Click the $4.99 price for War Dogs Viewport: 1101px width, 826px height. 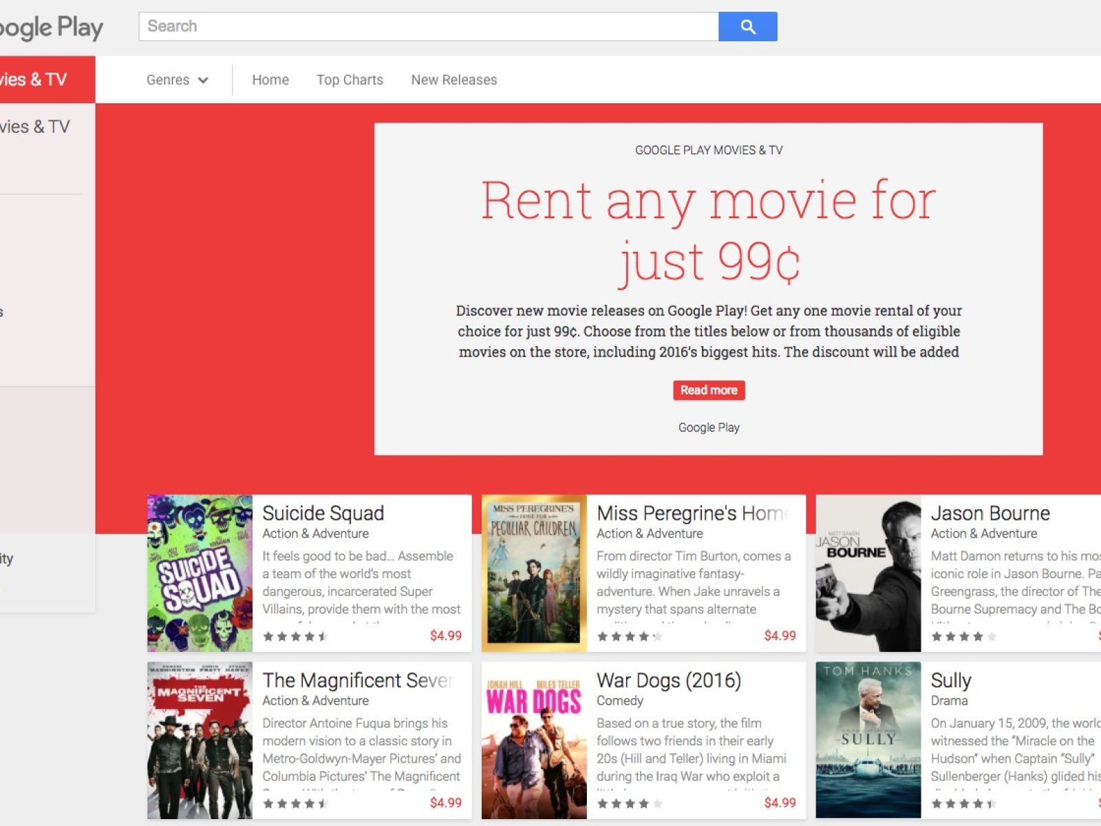780,803
